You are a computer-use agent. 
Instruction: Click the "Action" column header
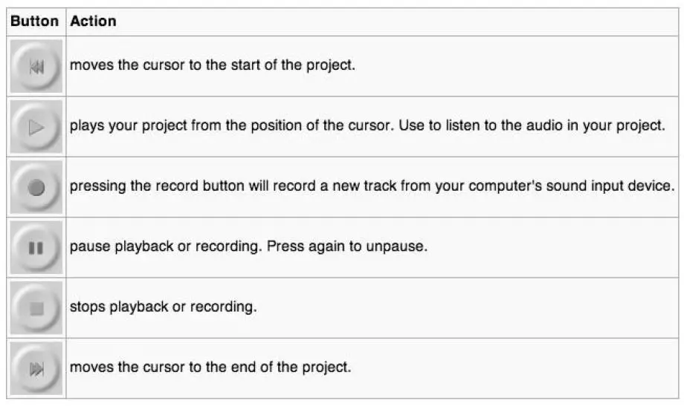(x=93, y=22)
